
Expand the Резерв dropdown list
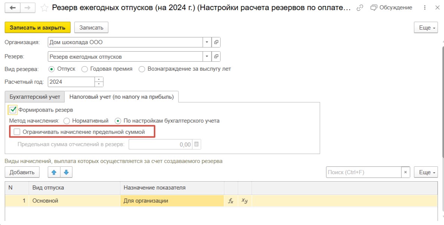(x=207, y=57)
